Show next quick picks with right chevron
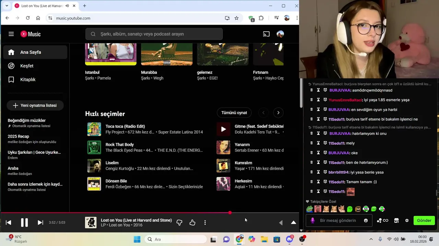The width and height of the screenshot is (439, 246). pyautogui.click(x=278, y=112)
